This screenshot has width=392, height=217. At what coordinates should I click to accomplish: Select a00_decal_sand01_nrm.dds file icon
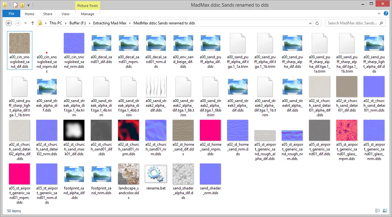[156, 43]
